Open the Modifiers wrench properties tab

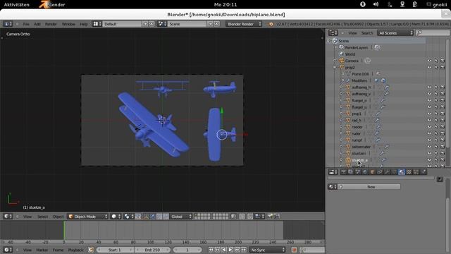point(387,172)
